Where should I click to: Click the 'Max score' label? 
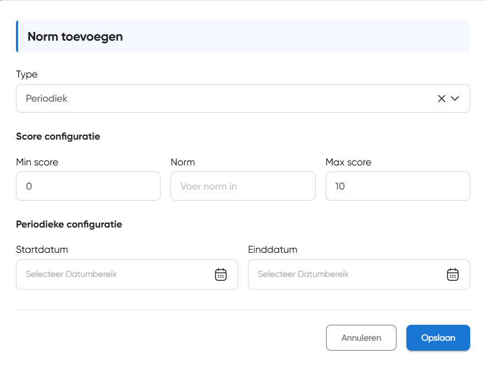(348, 162)
